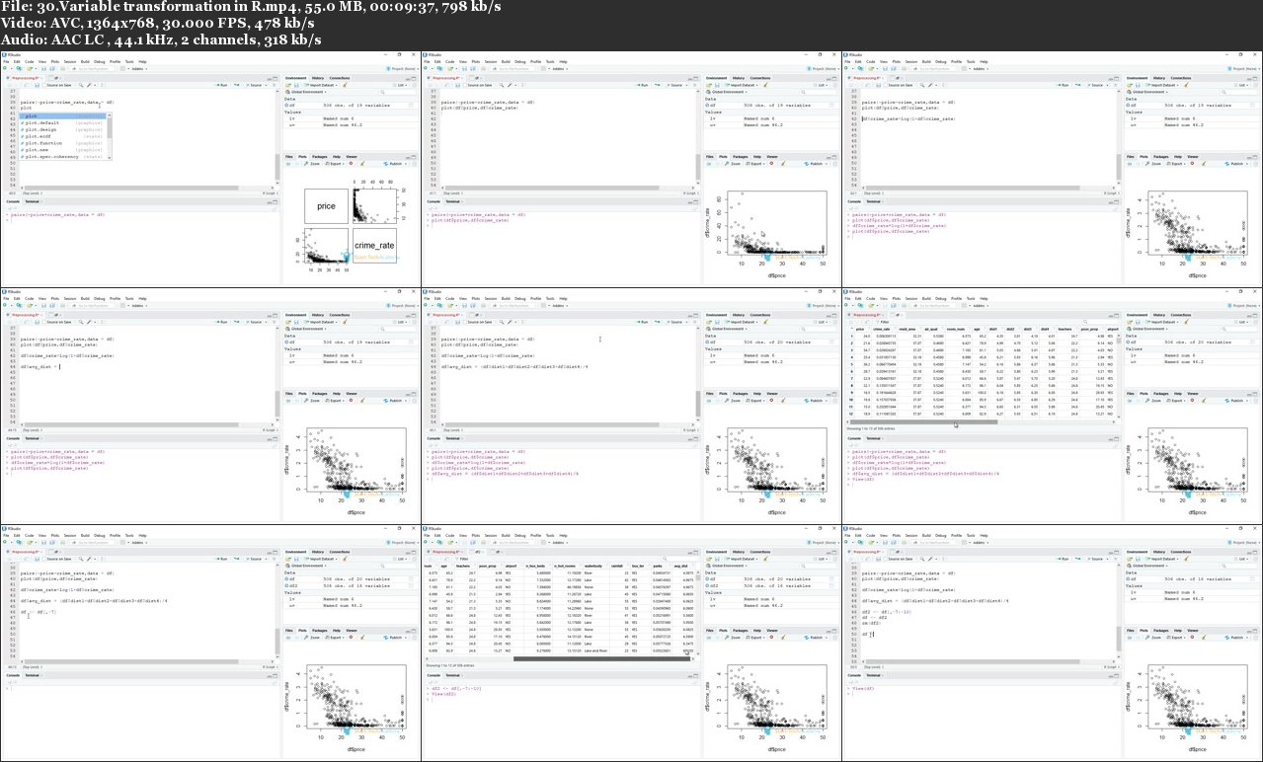The height and width of the screenshot is (762, 1263).
Task: Click save icon in autocomplete frame's editor toolbar
Action: click(x=37, y=85)
